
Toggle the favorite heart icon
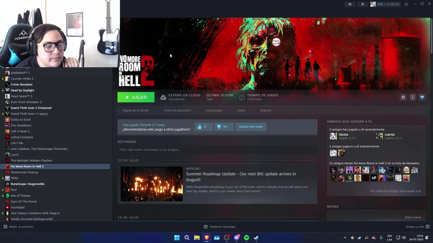click(422, 97)
